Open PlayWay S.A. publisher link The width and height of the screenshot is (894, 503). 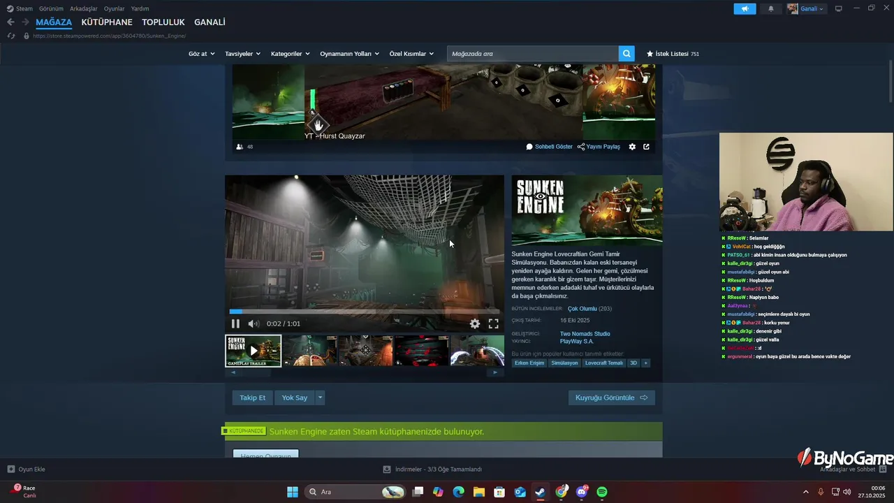point(577,342)
